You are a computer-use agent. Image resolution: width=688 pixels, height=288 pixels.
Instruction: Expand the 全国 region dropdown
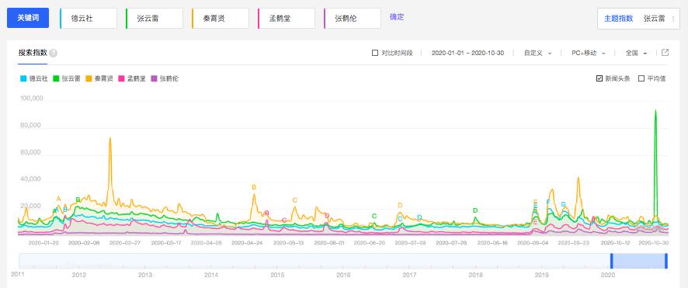636,53
